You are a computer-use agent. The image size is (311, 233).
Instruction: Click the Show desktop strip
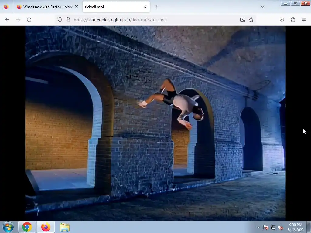pos(309,227)
